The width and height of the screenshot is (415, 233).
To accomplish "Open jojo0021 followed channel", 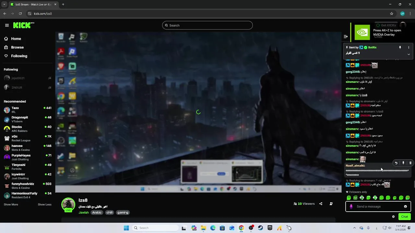I will pyautogui.click(x=28, y=78).
